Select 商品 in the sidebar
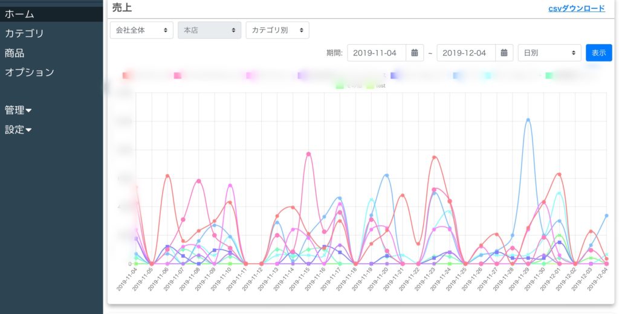This screenshot has height=314, width=619. point(15,53)
